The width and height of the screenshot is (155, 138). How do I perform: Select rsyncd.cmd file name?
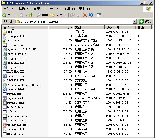pyautogui.click(x=15, y=98)
